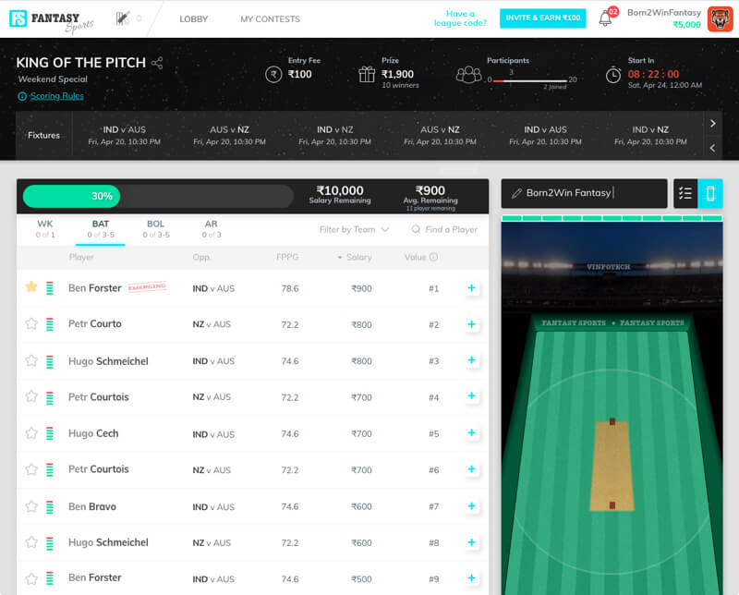Viewport: 739px width, 595px height.
Task: Unstar Ben Forster favorite
Action: click(31, 287)
